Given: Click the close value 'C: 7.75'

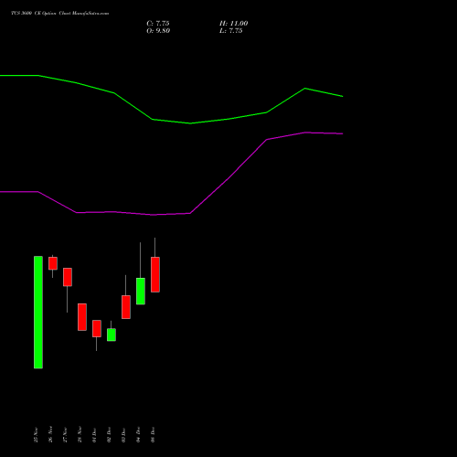Looking at the screenshot, I should pos(158,24).
